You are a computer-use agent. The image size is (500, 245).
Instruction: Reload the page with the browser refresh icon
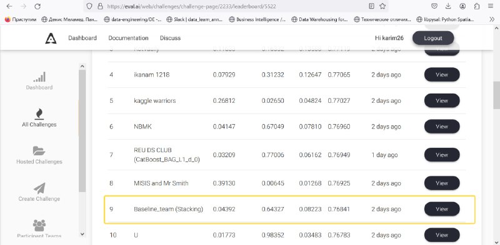37,6
